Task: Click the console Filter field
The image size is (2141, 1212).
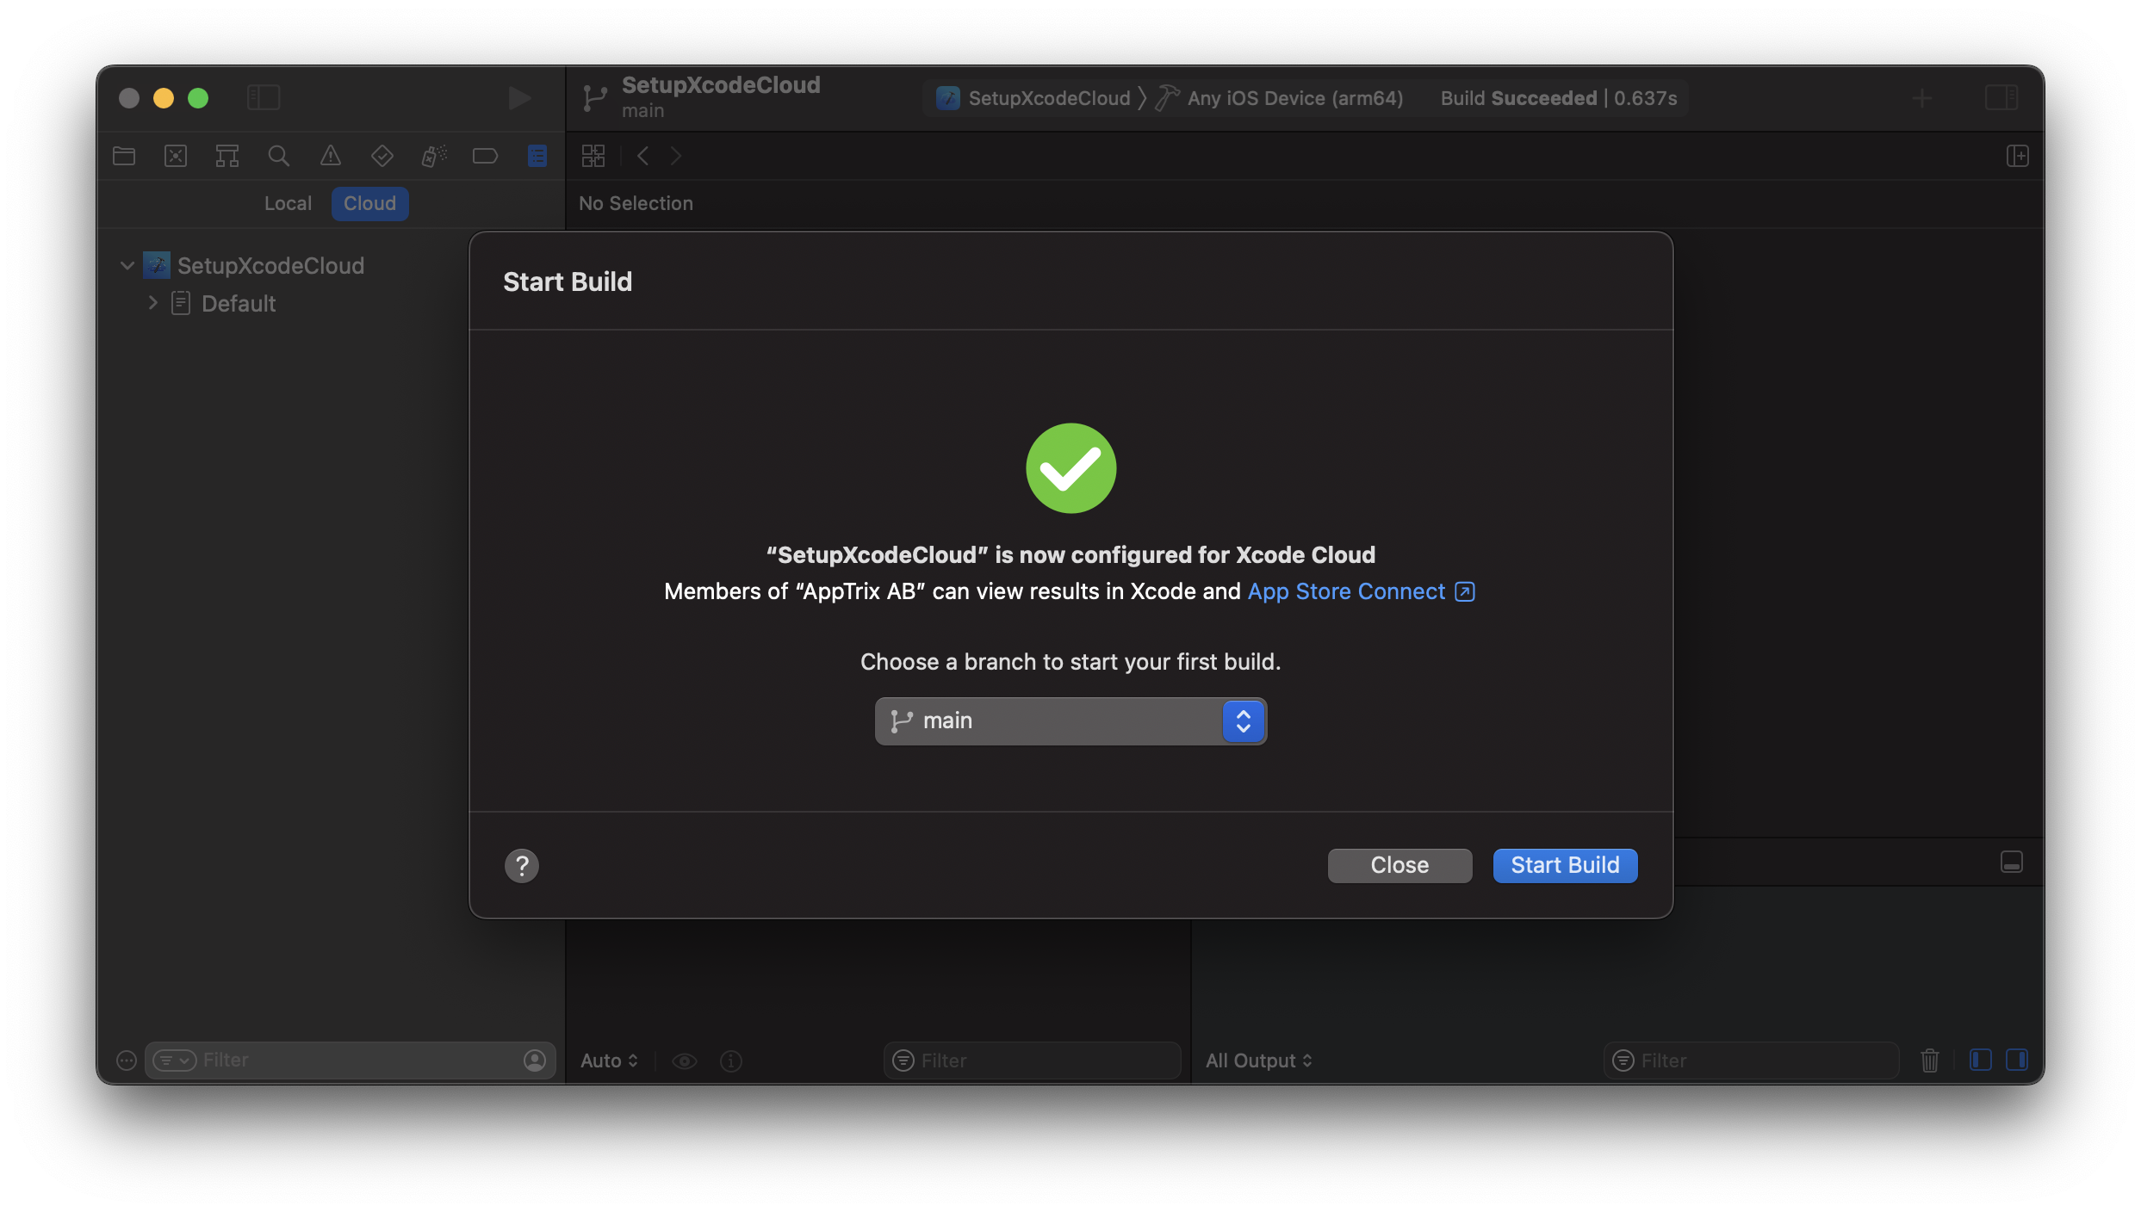Action: (1751, 1060)
